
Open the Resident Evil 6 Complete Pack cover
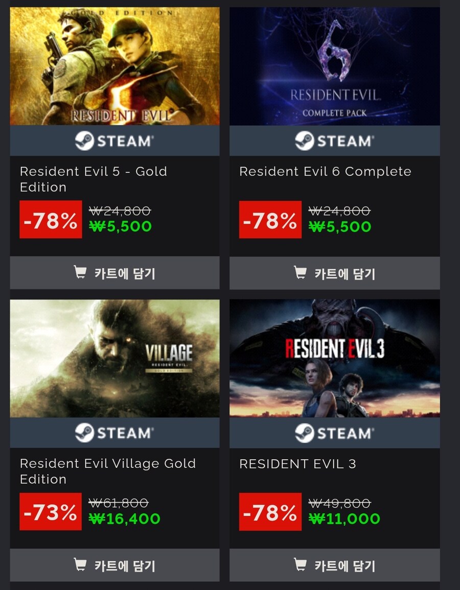pos(335,66)
